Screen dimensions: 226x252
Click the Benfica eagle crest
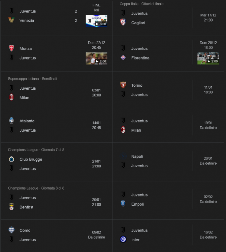coord(11,207)
